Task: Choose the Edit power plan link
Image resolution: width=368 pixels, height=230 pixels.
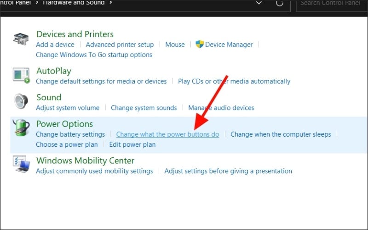Action: click(132, 144)
